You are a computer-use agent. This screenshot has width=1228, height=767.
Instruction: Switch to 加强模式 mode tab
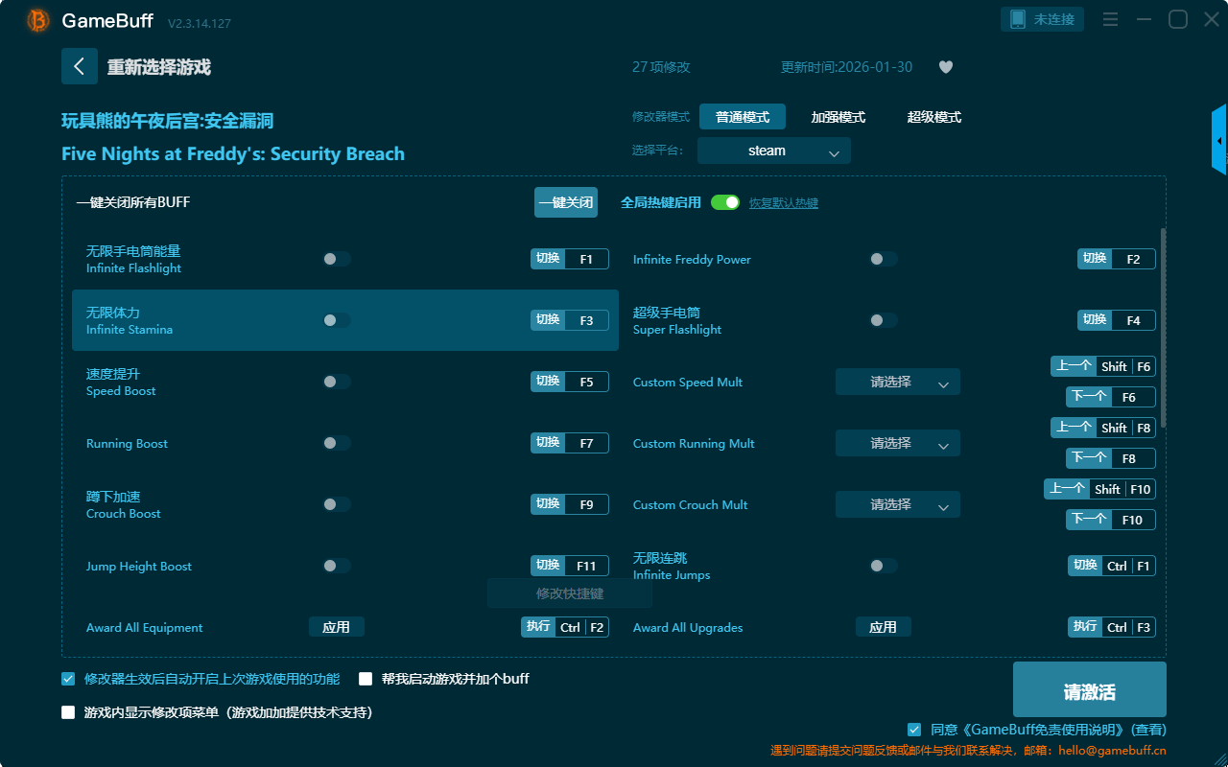(x=838, y=117)
